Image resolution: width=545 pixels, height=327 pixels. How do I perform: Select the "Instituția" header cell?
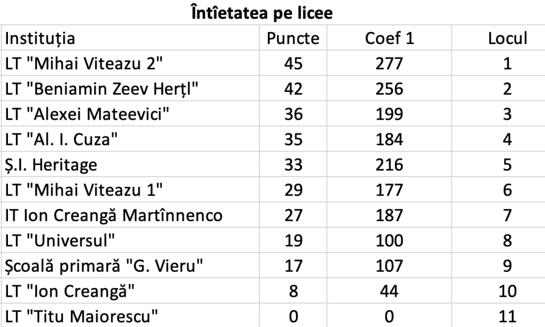click(40, 38)
